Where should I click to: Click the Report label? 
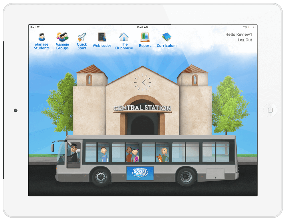pyautogui.click(x=145, y=46)
